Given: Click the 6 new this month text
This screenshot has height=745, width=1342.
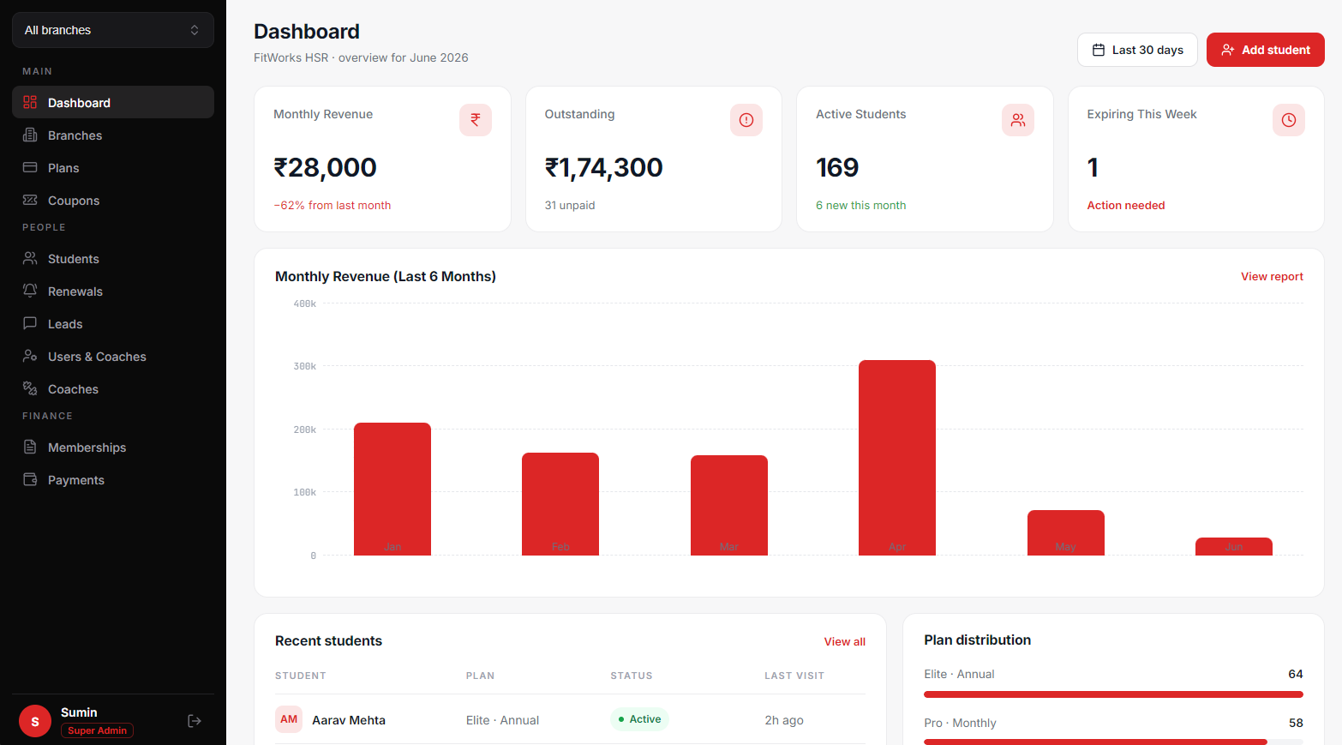Looking at the screenshot, I should point(860,205).
